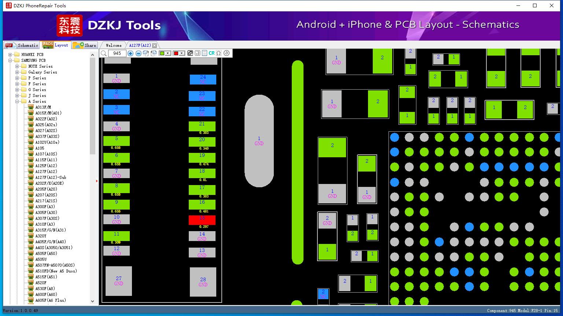Collapse the A Series folder

coord(17,101)
